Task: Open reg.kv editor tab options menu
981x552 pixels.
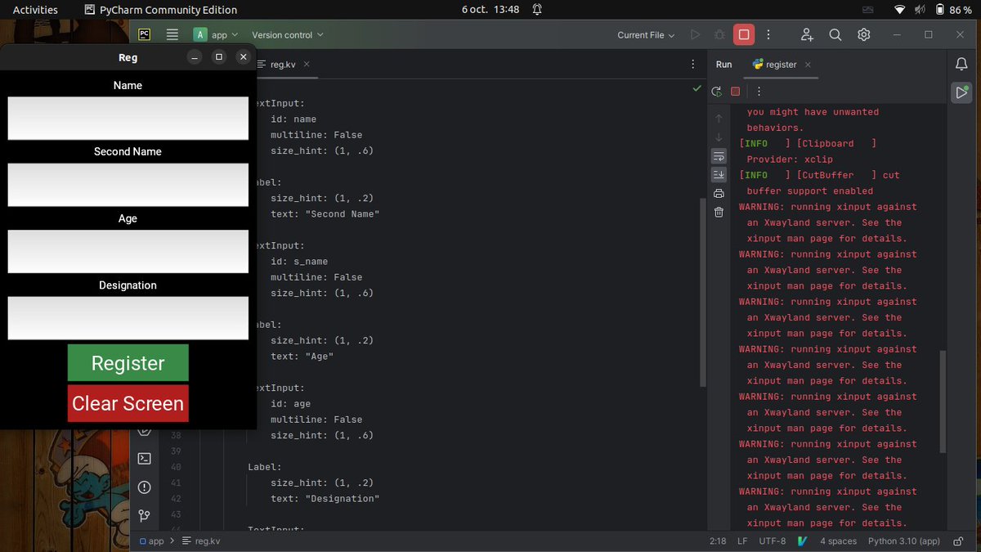Action: 693,64
